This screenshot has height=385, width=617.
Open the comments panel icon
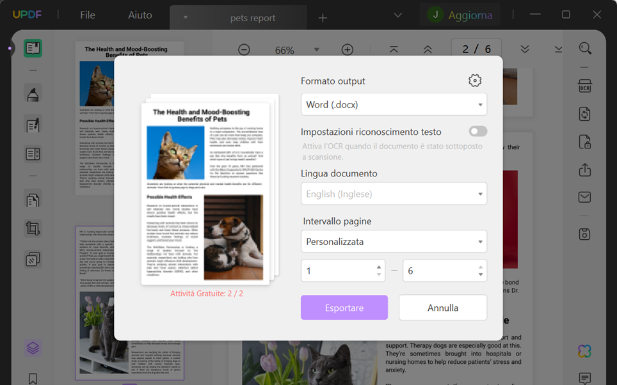tap(585, 378)
